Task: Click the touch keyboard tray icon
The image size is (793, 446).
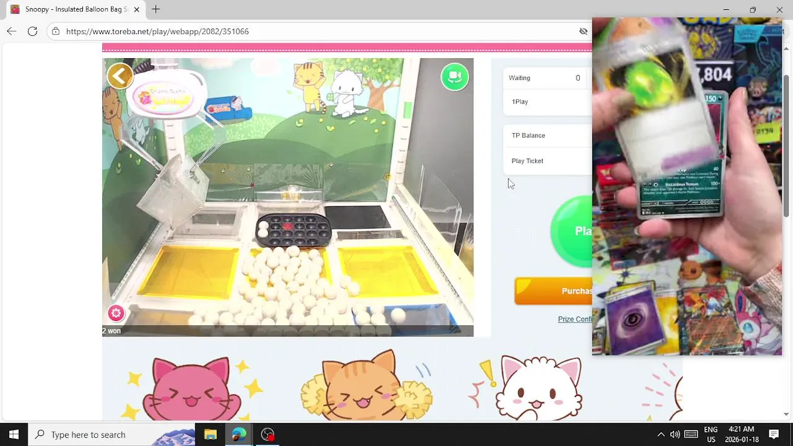Action: coord(691,434)
